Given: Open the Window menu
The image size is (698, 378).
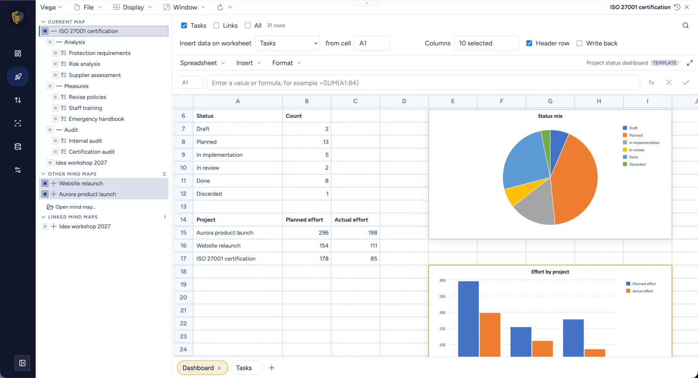Looking at the screenshot, I should point(185,7).
